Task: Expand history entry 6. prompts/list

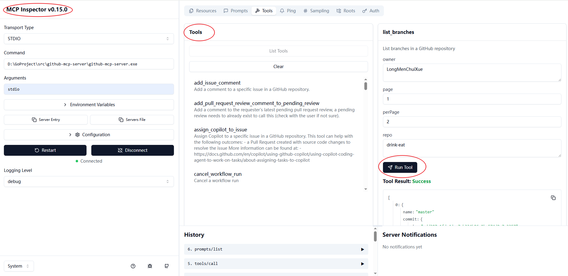Action: [x=276, y=249]
